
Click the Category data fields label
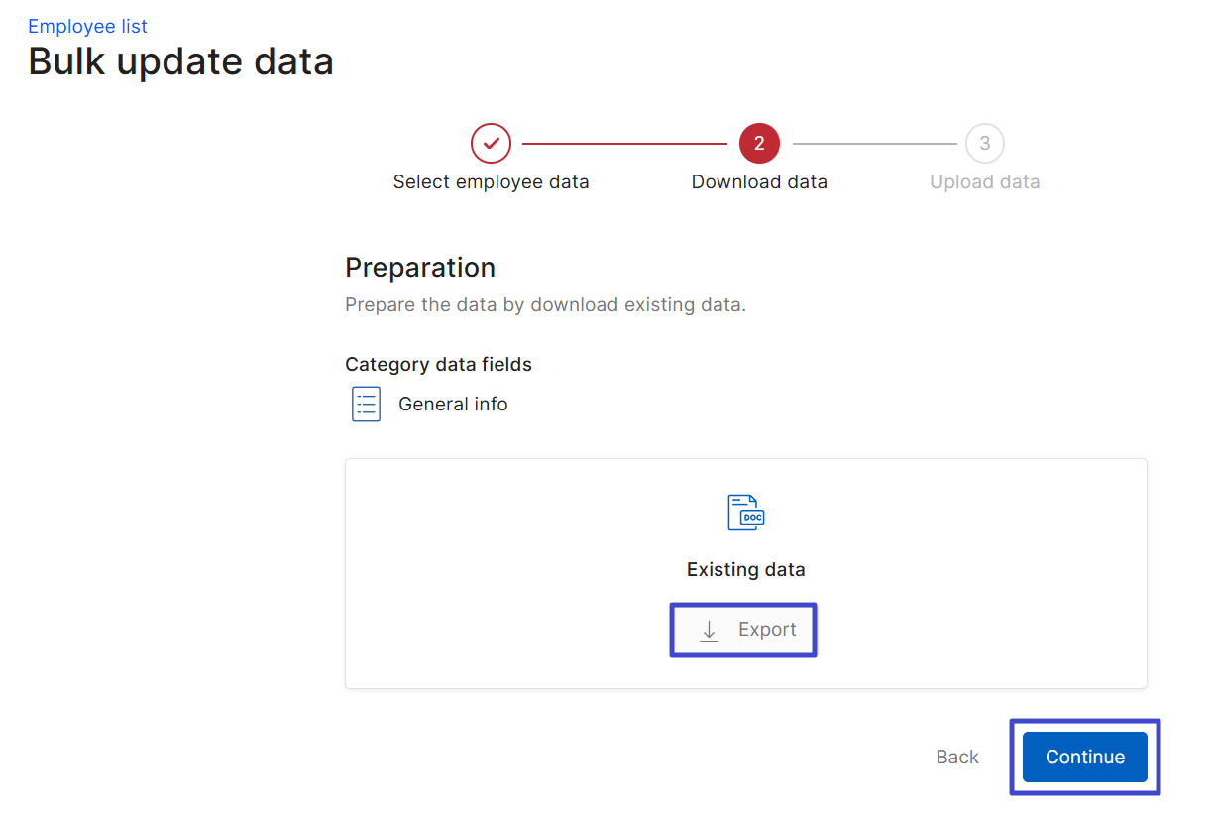pos(438,365)
